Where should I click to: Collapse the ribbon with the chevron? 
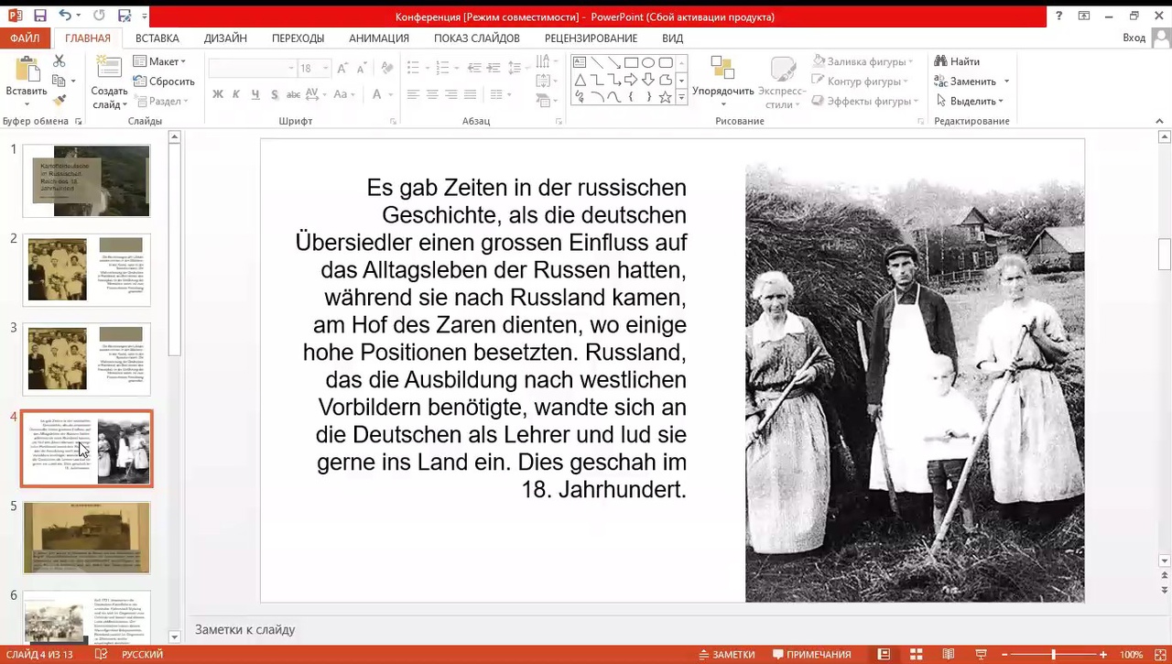1159,121
